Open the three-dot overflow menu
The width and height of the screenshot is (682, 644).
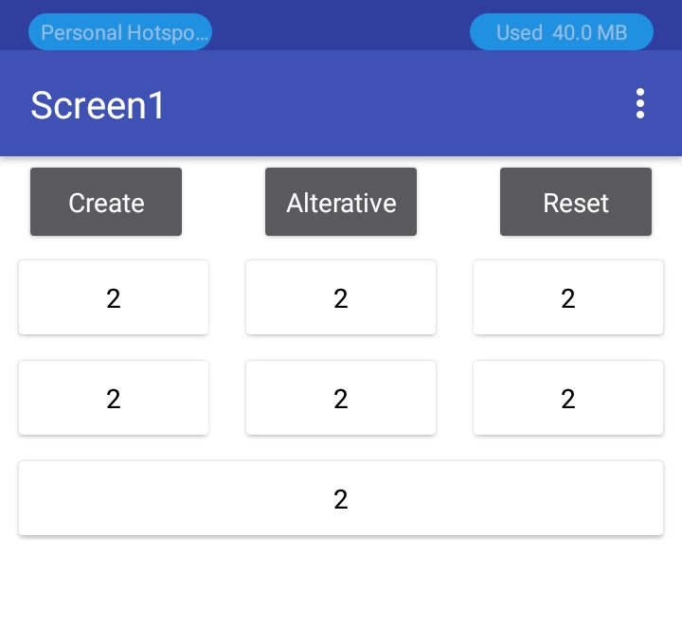pyautogui.click(x=640, y=104)
